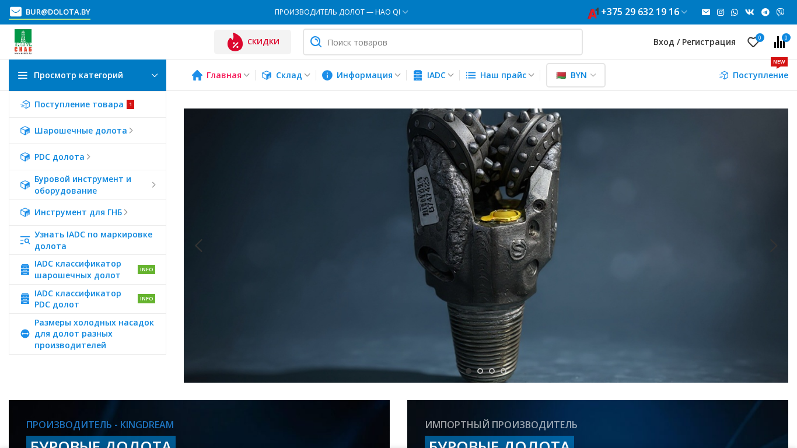Open the VK icon in the top bar
Screen dimensions: 797x448
(750, 12)
